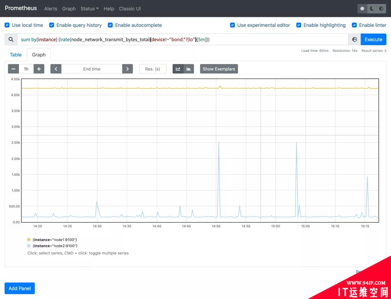The height and width of the screenshot is (299, 391).
Task: Select the auto contrast theme icon
Action: [381, 8]
